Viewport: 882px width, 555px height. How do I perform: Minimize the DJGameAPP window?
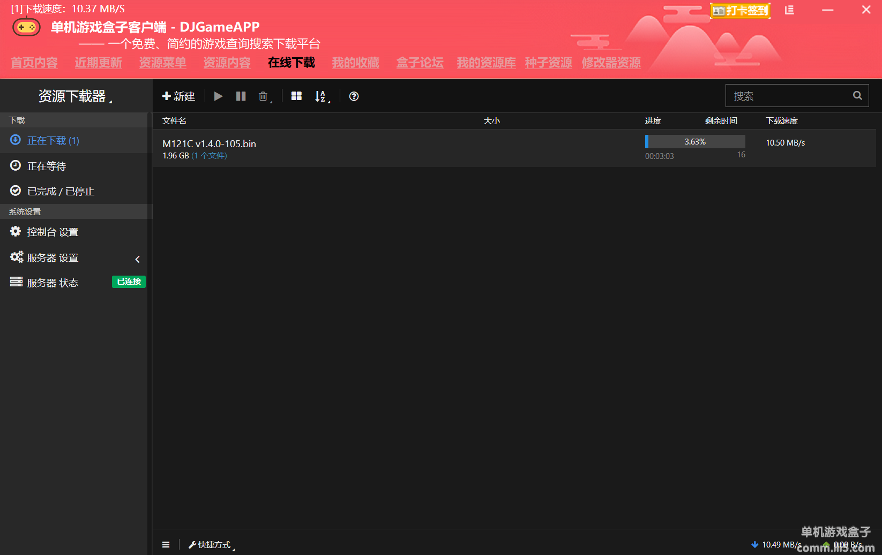tap(828, 10)
